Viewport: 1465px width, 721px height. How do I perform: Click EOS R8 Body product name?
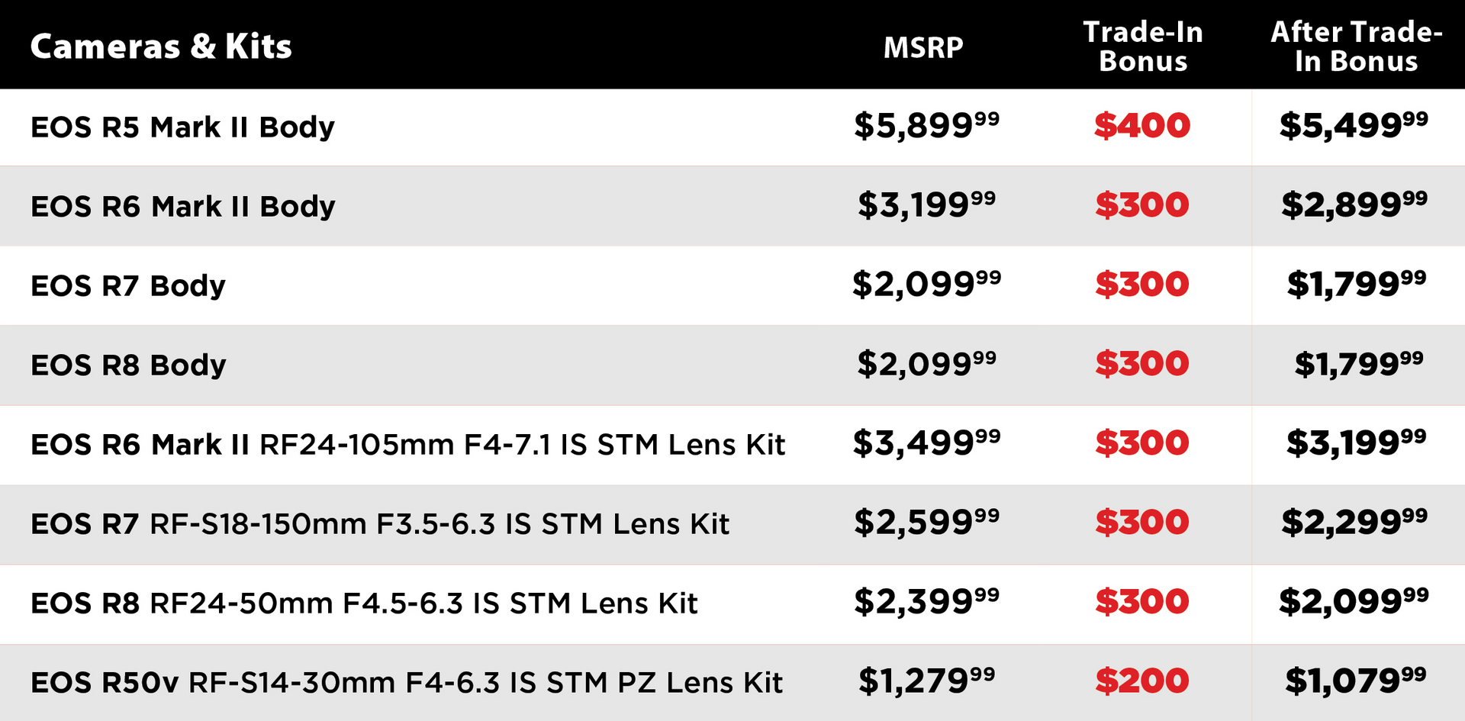tap(128, 365)
